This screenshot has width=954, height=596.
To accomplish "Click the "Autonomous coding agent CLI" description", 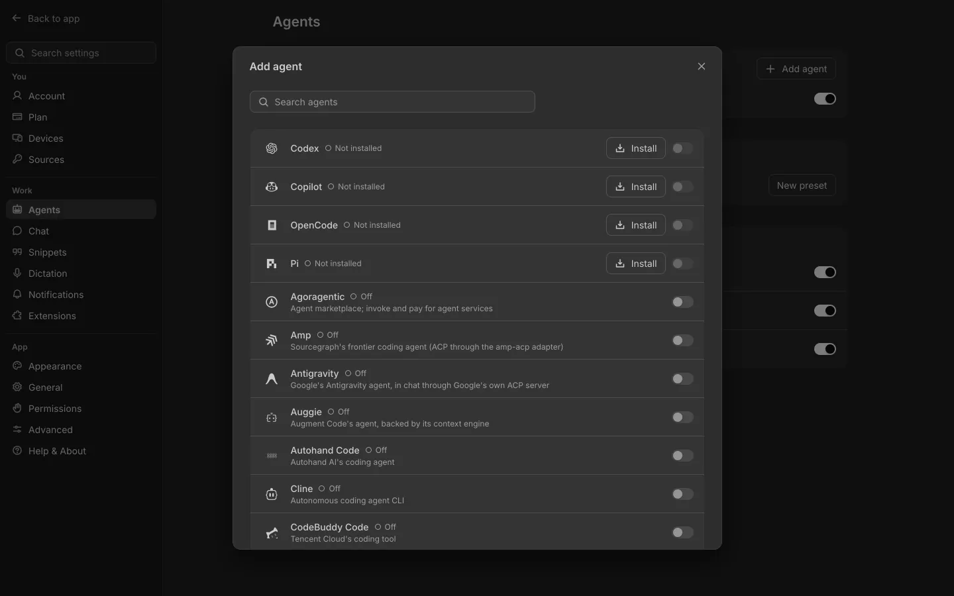I will [x=347, y=501].
